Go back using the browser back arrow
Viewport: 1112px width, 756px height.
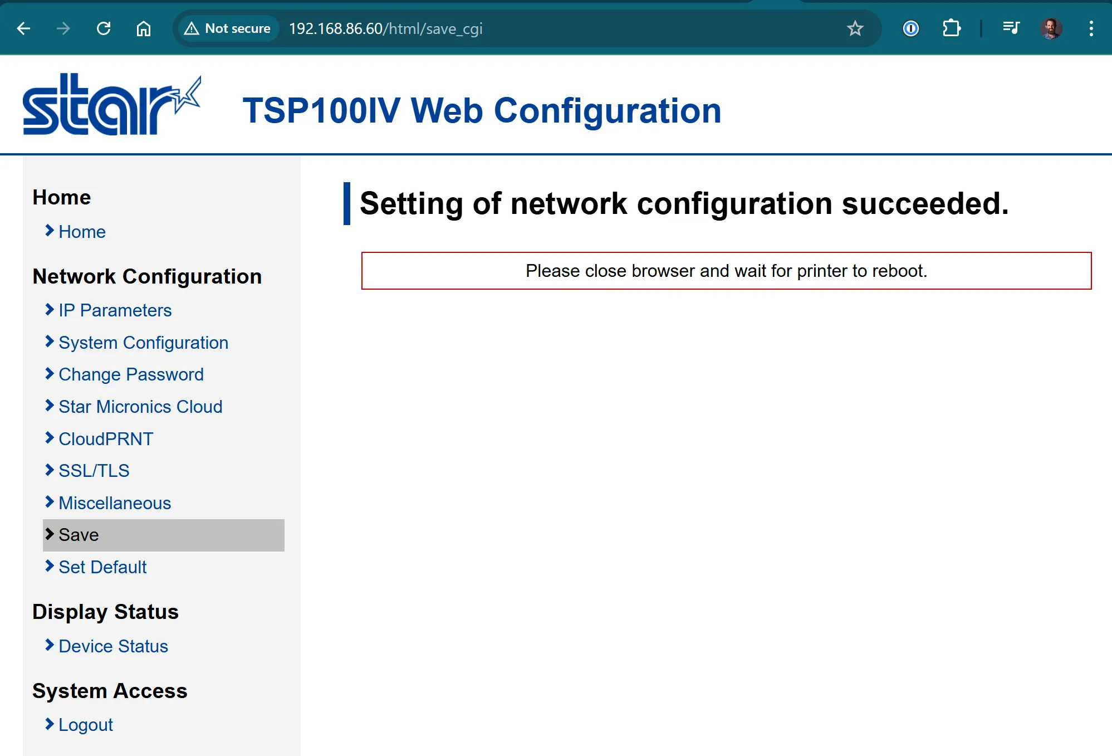click(x=23, y=28)
